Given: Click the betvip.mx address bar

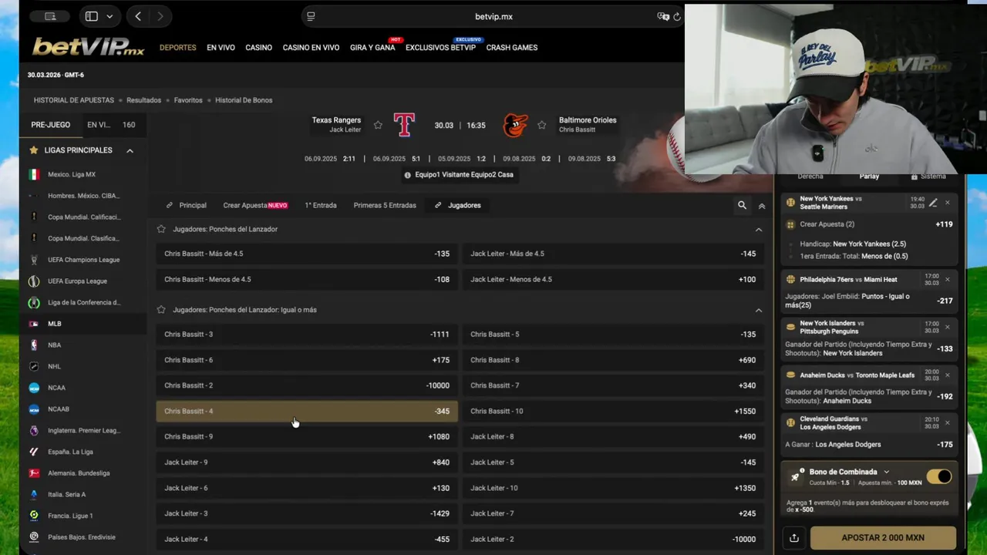Looking at the screenshot, I should click(493, 16).
